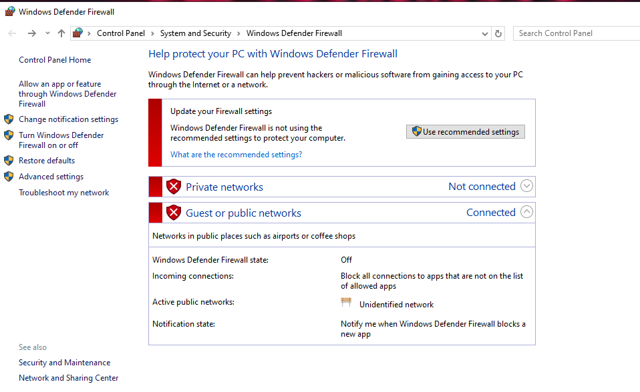The height and width of the screenshot is (392, 640).
Task: Open Network and Sharing Center link
Action: 68,378
